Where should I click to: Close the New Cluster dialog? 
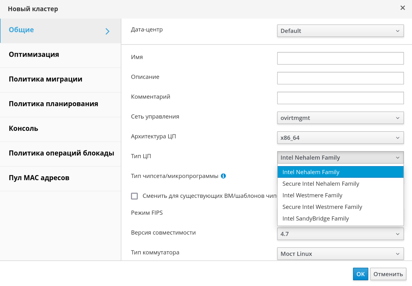[x=403, y=8]
